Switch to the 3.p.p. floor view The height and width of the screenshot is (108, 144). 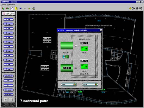pos(9,69)
